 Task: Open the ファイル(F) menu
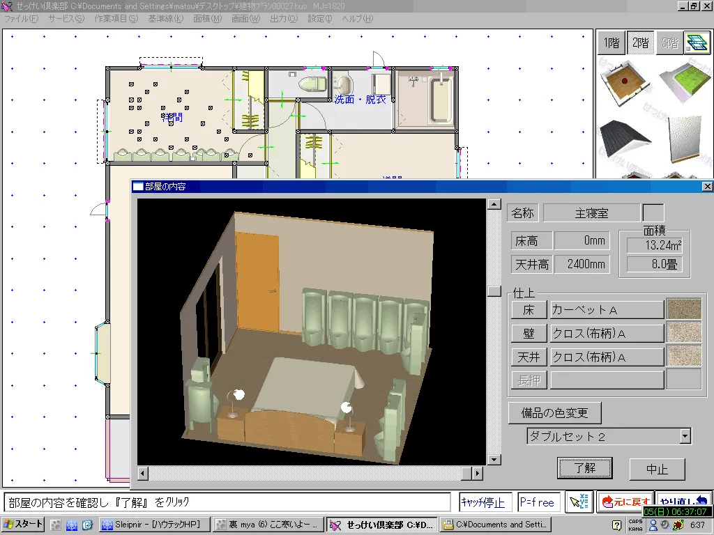coord(22,19)
